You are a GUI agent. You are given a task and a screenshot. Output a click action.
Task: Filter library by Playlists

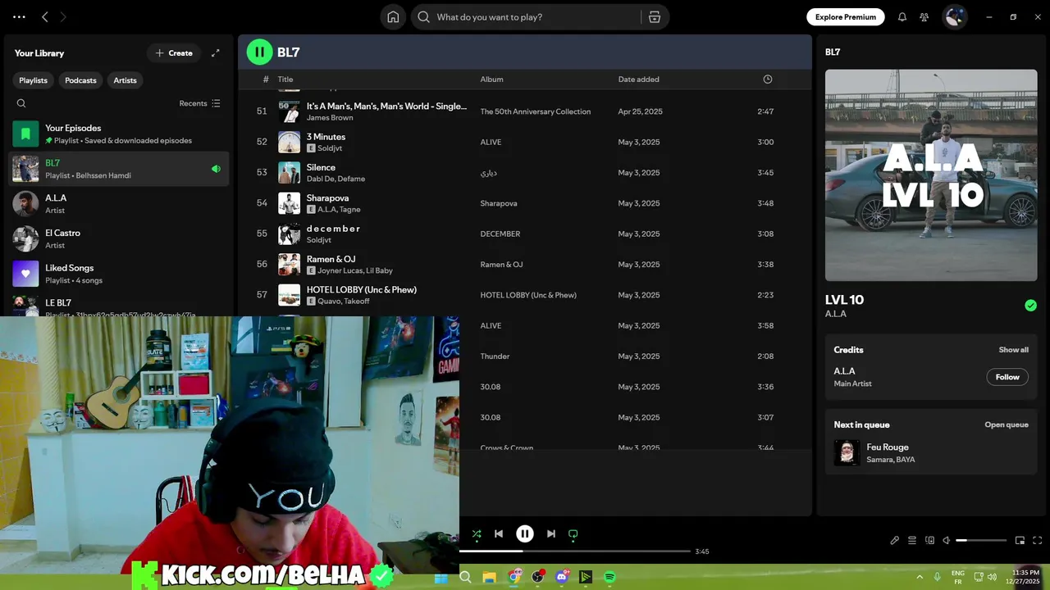click(34, 80)
